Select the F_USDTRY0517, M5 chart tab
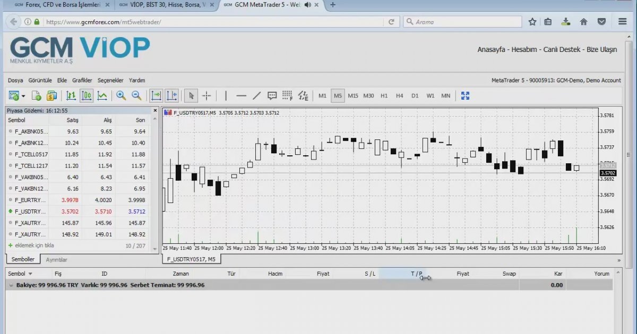 pyautogui.click(x=192, y=259)
